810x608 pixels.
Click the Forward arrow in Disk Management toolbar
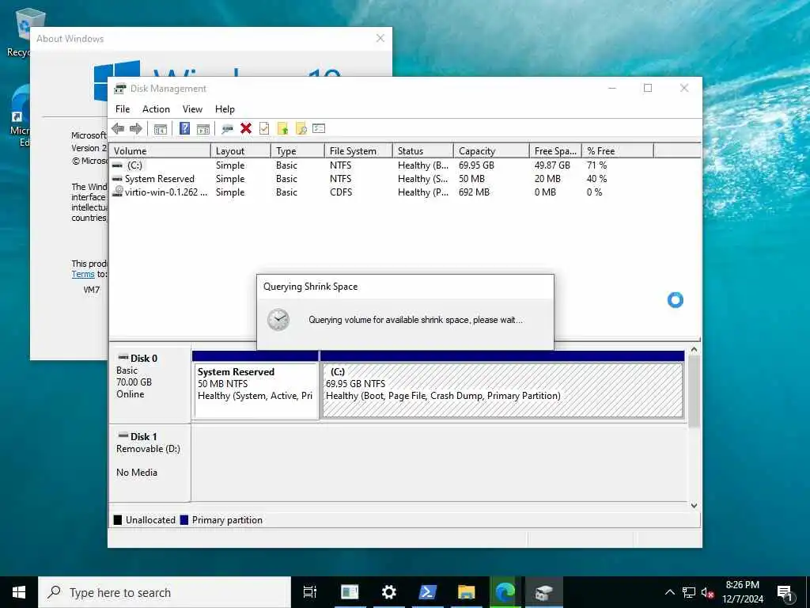coord(136,129)
